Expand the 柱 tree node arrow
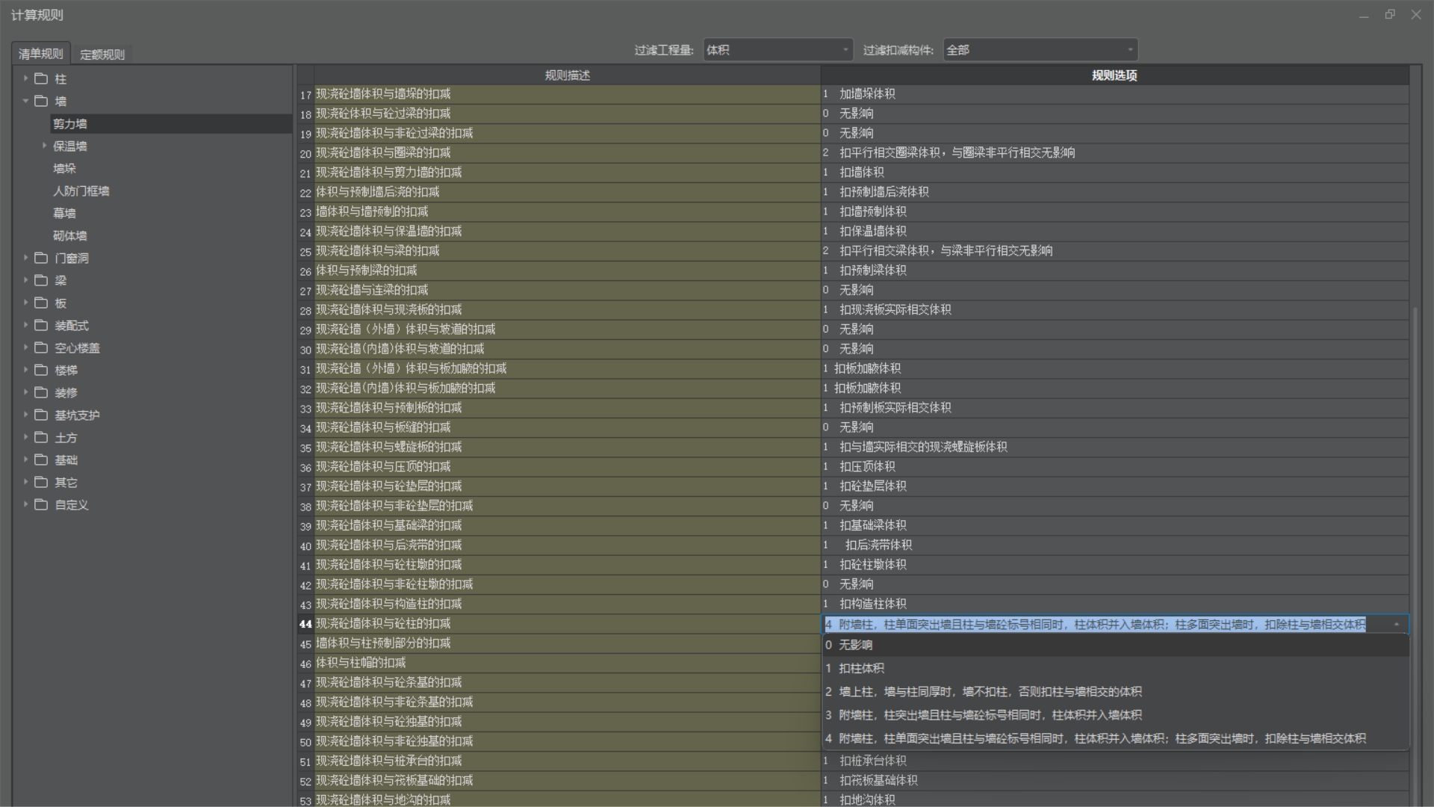 click(x=25, y=78)
